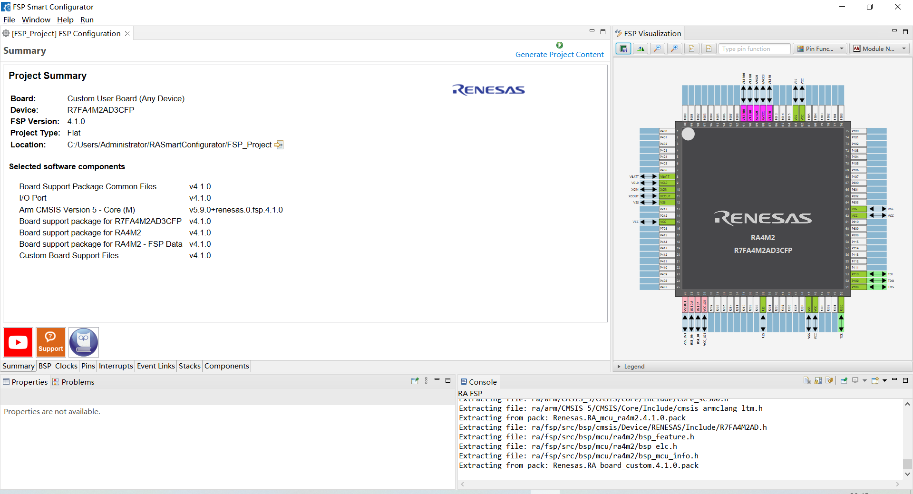Click the package view icon in FSP Visualization
Screen dimensions: 913x494
[x=623, y=48]
